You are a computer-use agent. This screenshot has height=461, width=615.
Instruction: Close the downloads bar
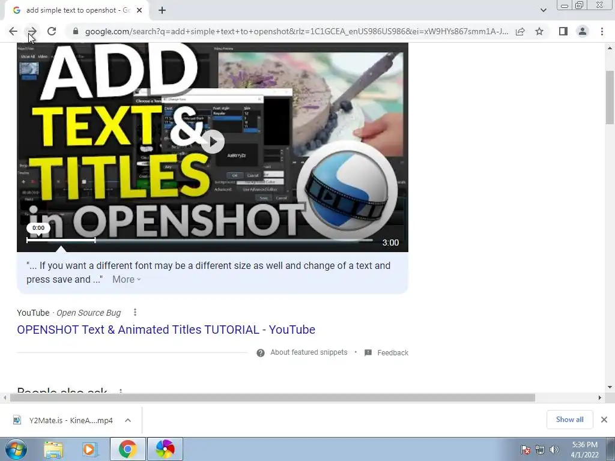[x=604, y=420]
